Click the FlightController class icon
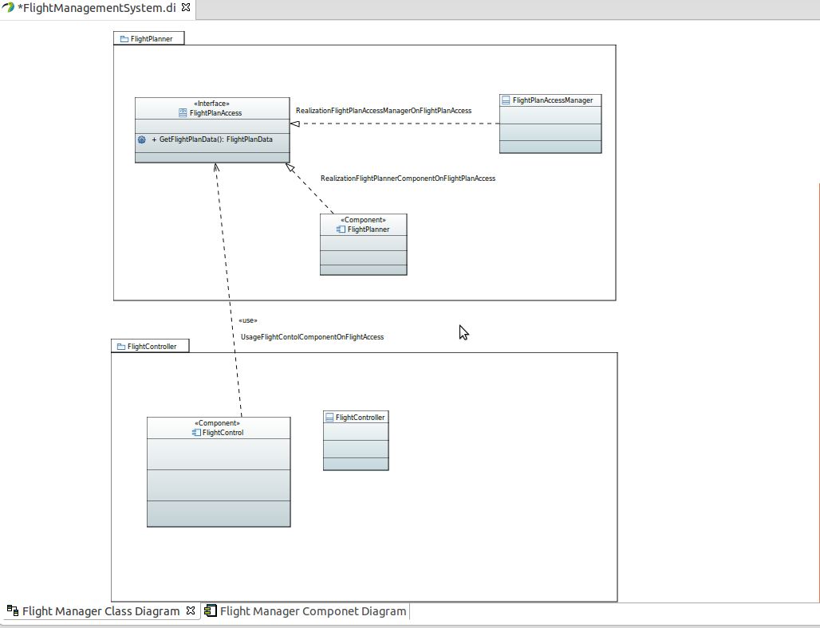Image resolution: width=820 pixels, height=628 pixels. point(329,418)
